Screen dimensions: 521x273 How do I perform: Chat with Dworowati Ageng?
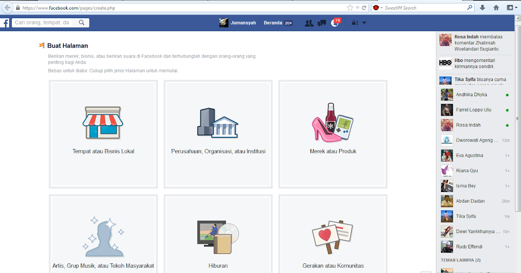(x=475, y=140)
